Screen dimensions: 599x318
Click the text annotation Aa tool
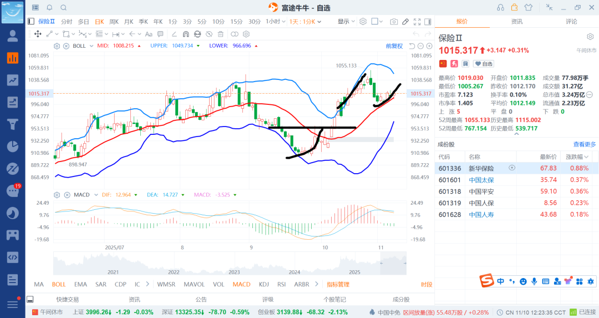tap(148, 34)
